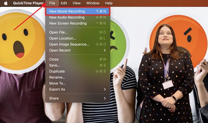Choose Close from File menu
The width and height of the screenshot is (208, 123).
point(78,59)
